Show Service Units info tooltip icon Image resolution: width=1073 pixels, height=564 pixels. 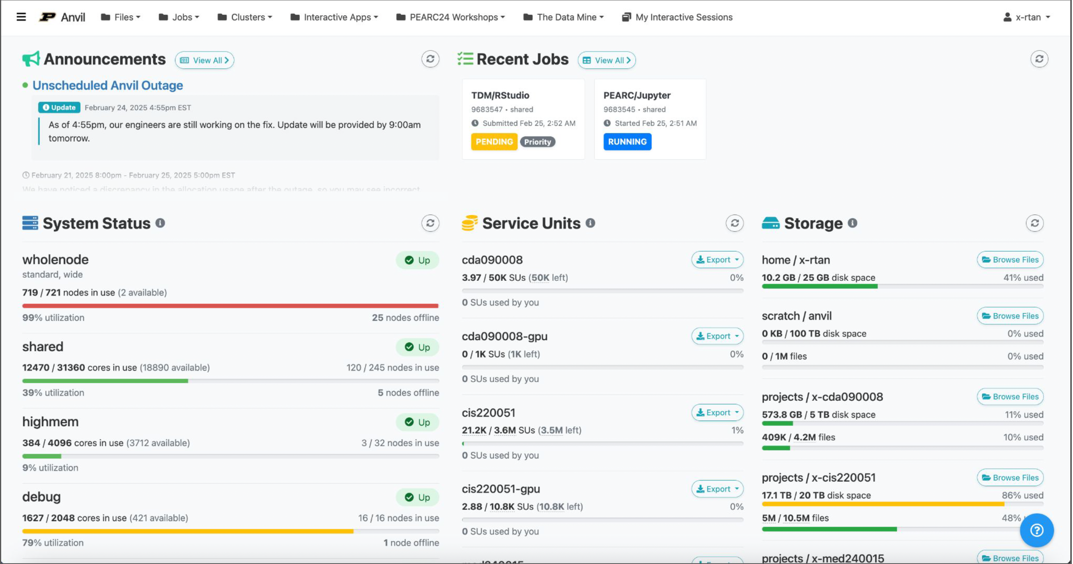tap(590, 223)
